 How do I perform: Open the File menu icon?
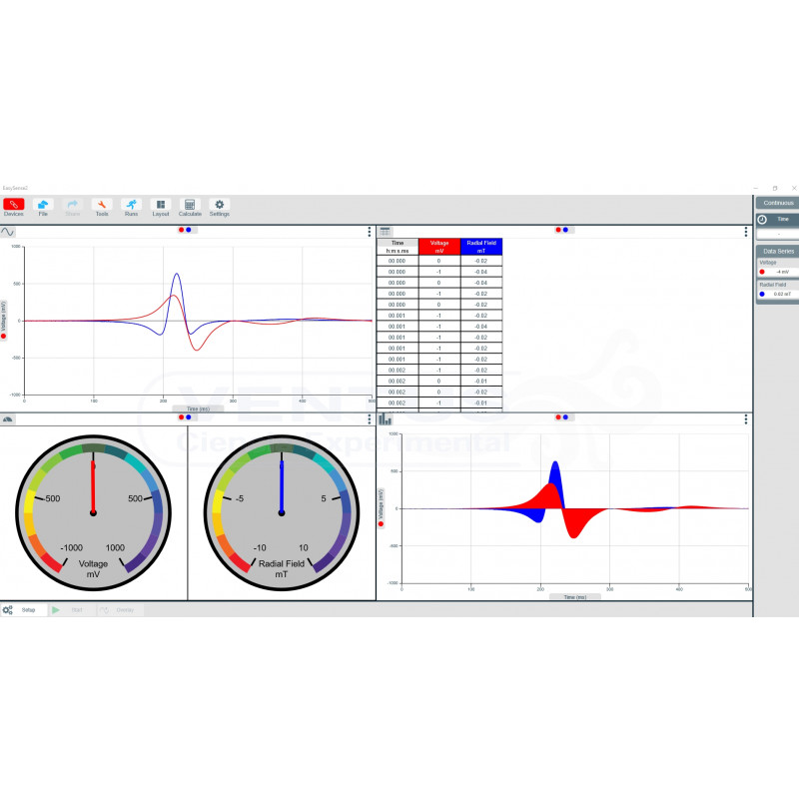point(43,206)
